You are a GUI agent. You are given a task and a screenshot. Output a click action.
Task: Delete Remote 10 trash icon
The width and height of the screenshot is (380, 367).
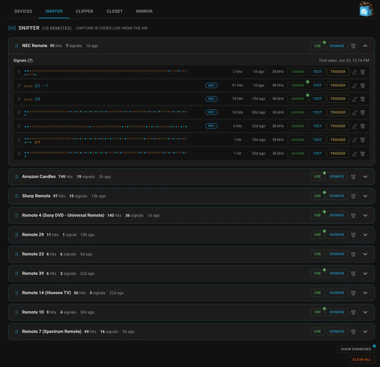[353, 313]
